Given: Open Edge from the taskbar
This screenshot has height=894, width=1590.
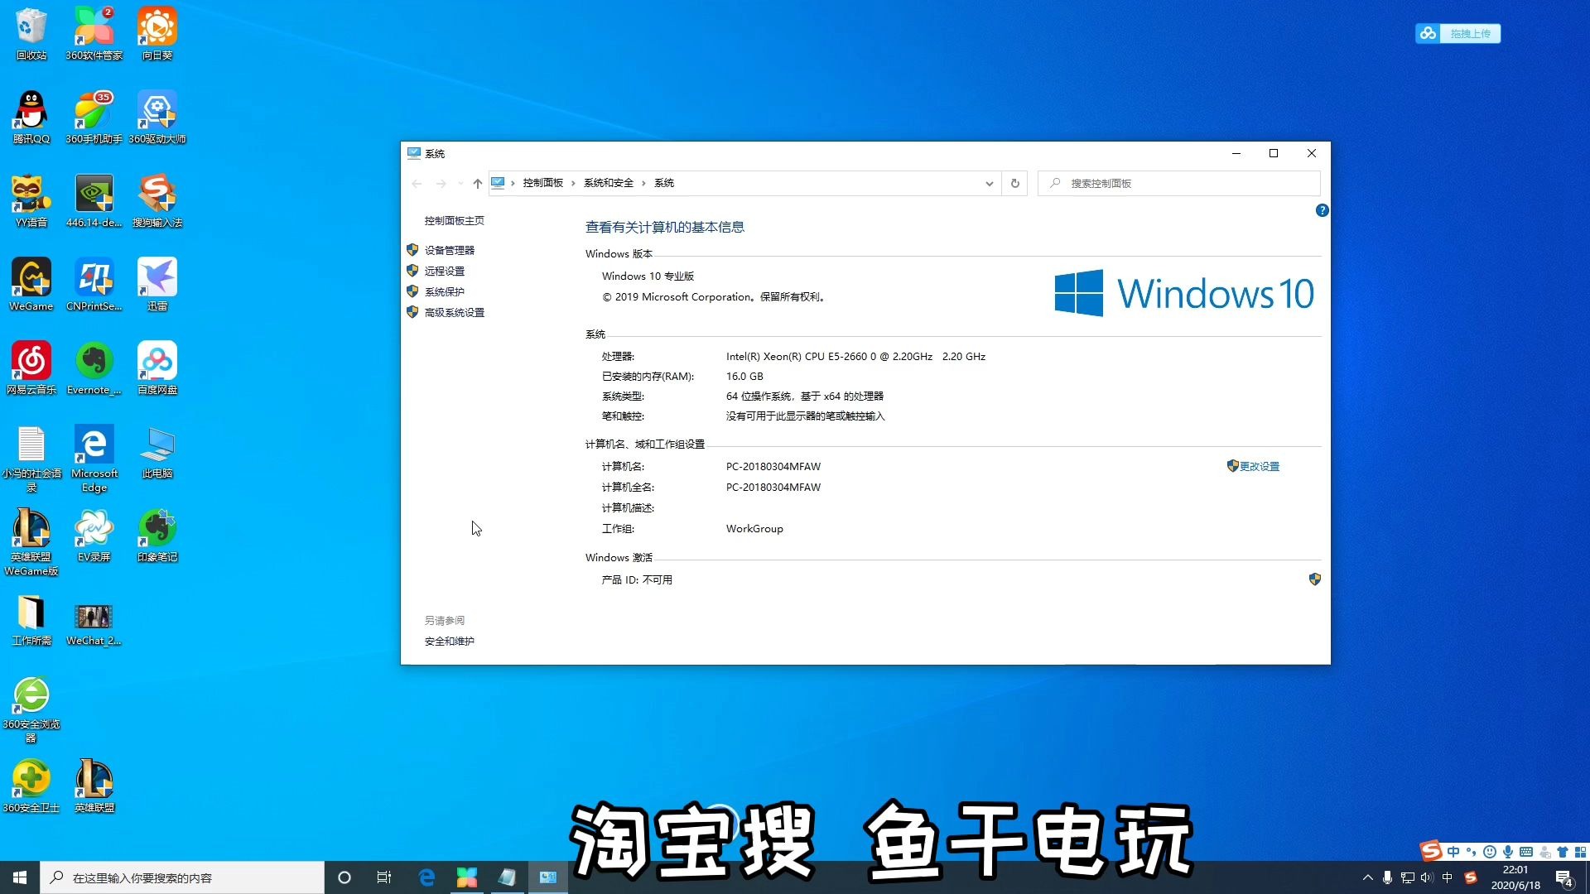Looking at the screenshot, I should (426, 877).
